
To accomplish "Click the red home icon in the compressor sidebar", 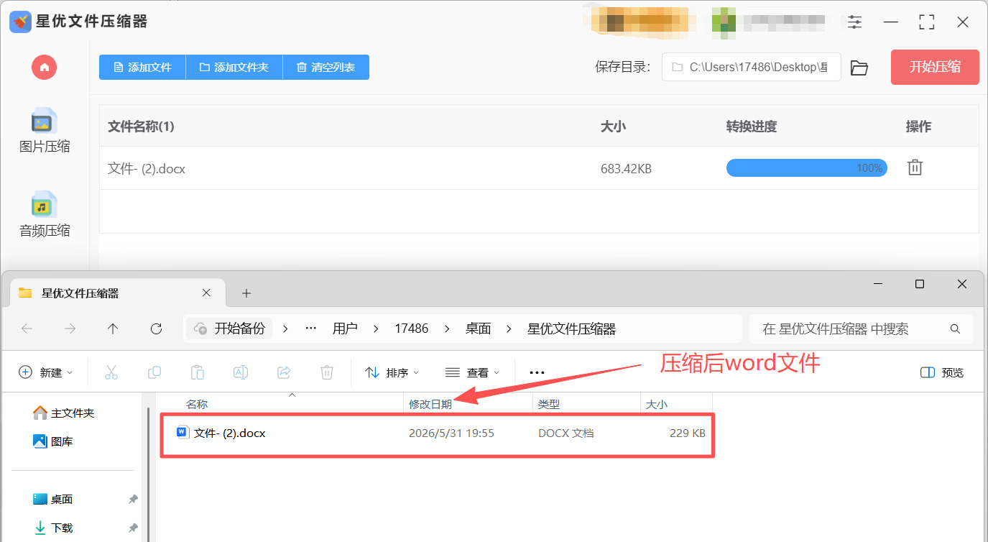I will [45, 68].
